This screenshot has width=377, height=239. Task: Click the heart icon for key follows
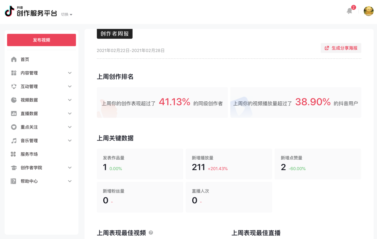(14, 127)
